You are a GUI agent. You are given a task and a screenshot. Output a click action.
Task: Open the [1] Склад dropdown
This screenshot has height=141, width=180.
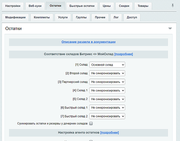pyautogui.click(x=107, y=65)
